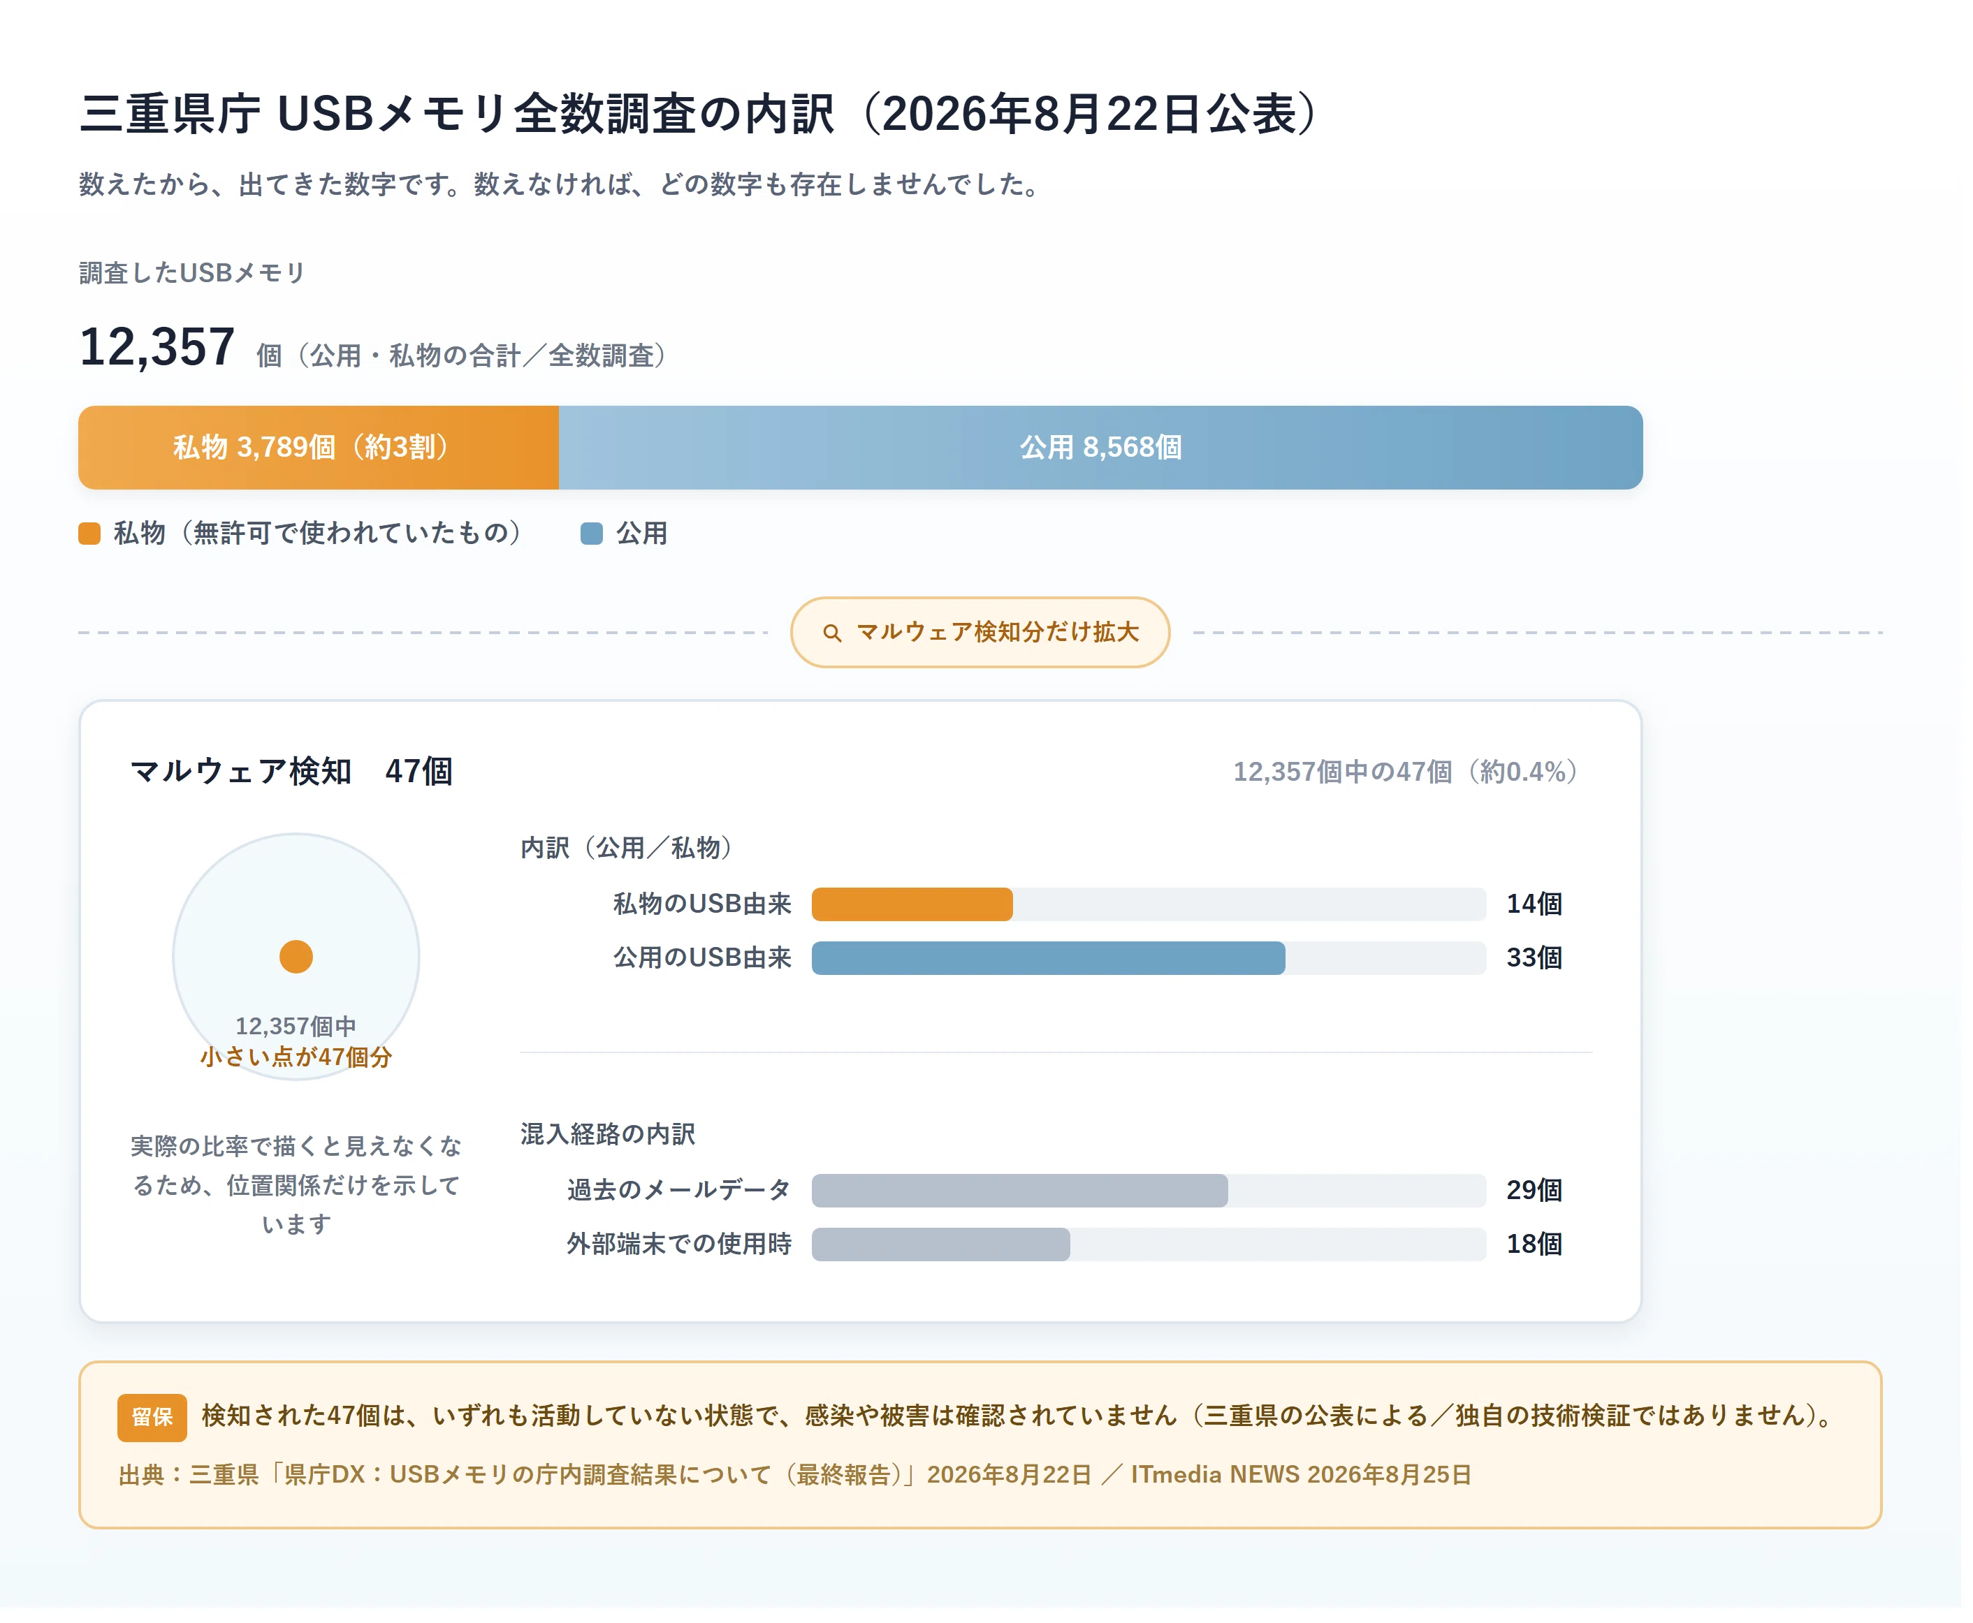Click the 18個 value label
The image size is (1973, 1623).
coord(1534,1243)
